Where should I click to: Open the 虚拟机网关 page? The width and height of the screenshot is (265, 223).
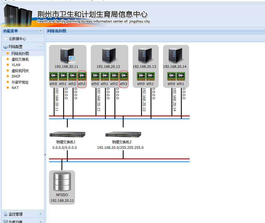pos(20,71)
